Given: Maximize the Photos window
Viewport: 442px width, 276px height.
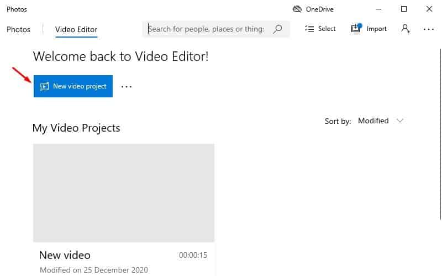Looking at the screenshot, I should 404,9.
